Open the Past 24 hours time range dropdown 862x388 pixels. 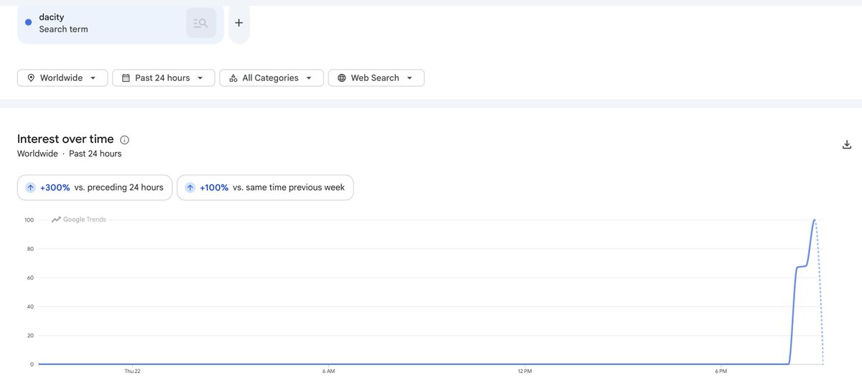coord(164,77)
